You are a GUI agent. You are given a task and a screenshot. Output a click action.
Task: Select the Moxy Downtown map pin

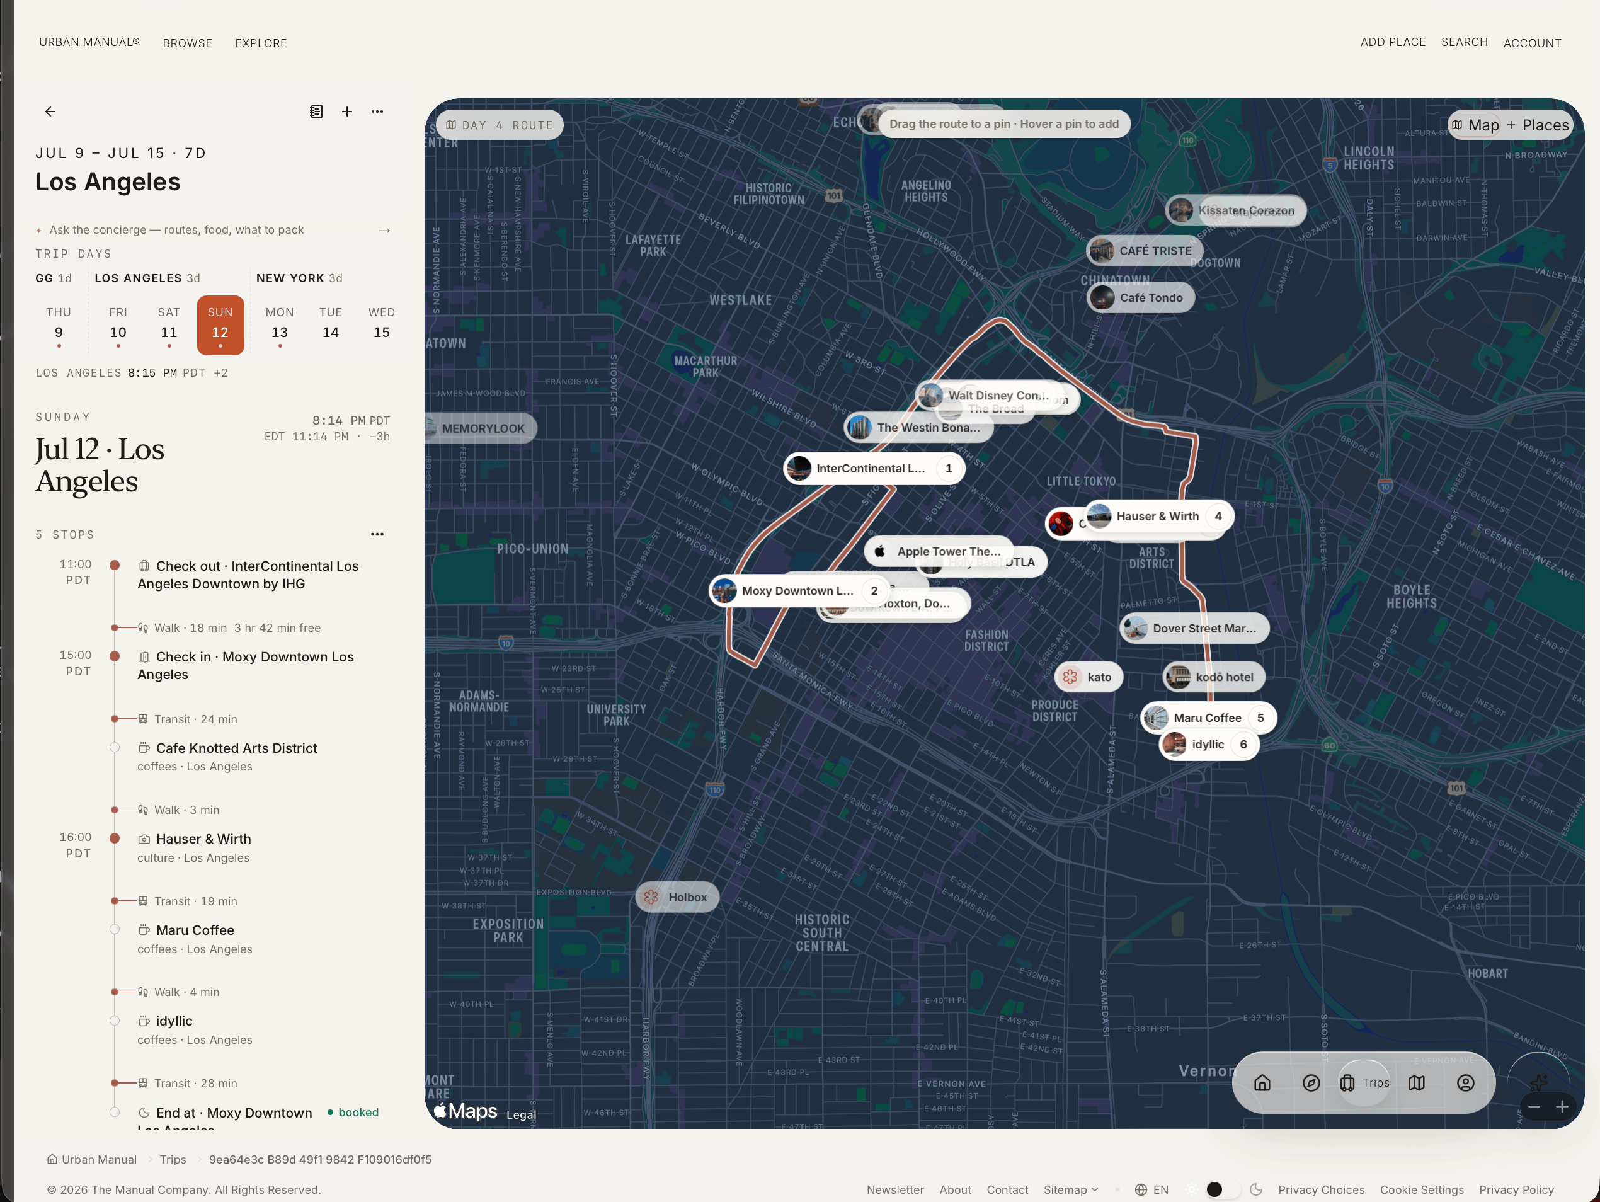coord(799,591)
